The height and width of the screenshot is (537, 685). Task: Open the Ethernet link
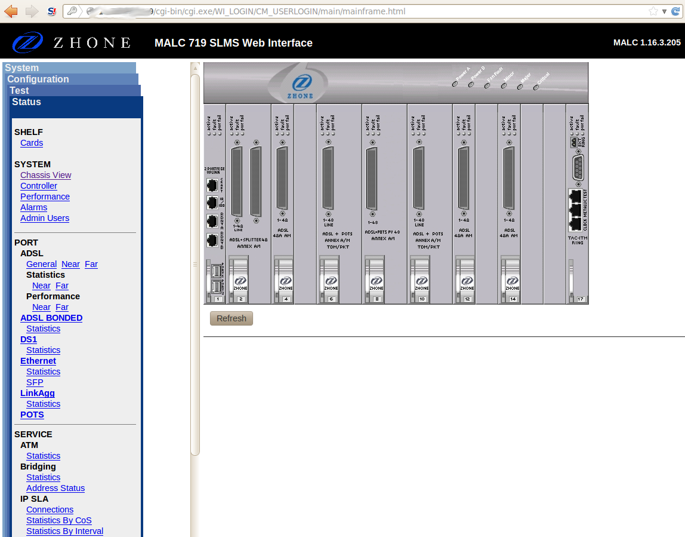coord(38,361)
